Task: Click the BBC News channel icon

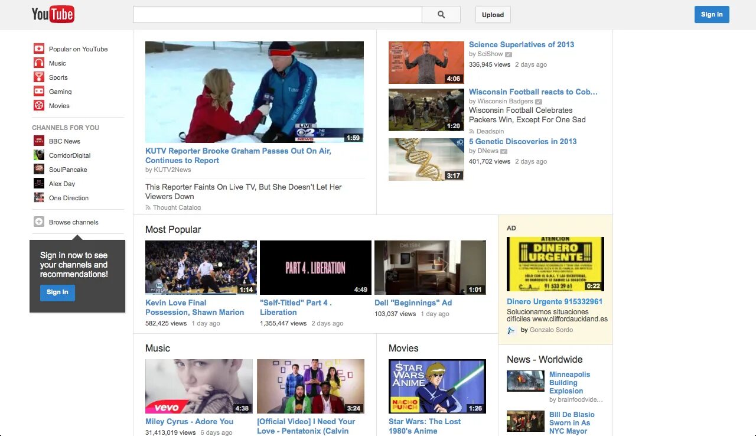Action: click(39, 141)
